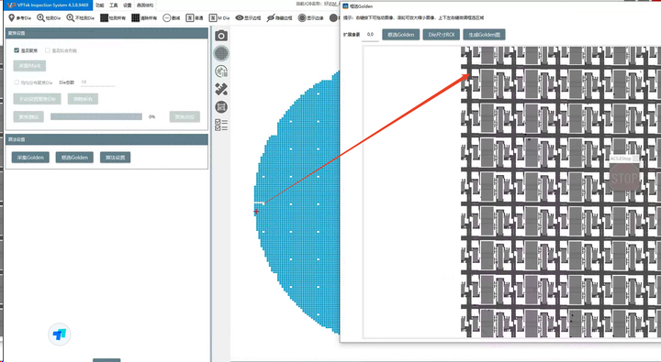Click the camera icon in vertical toolbar
661x362 pixels.
(221, 36)
